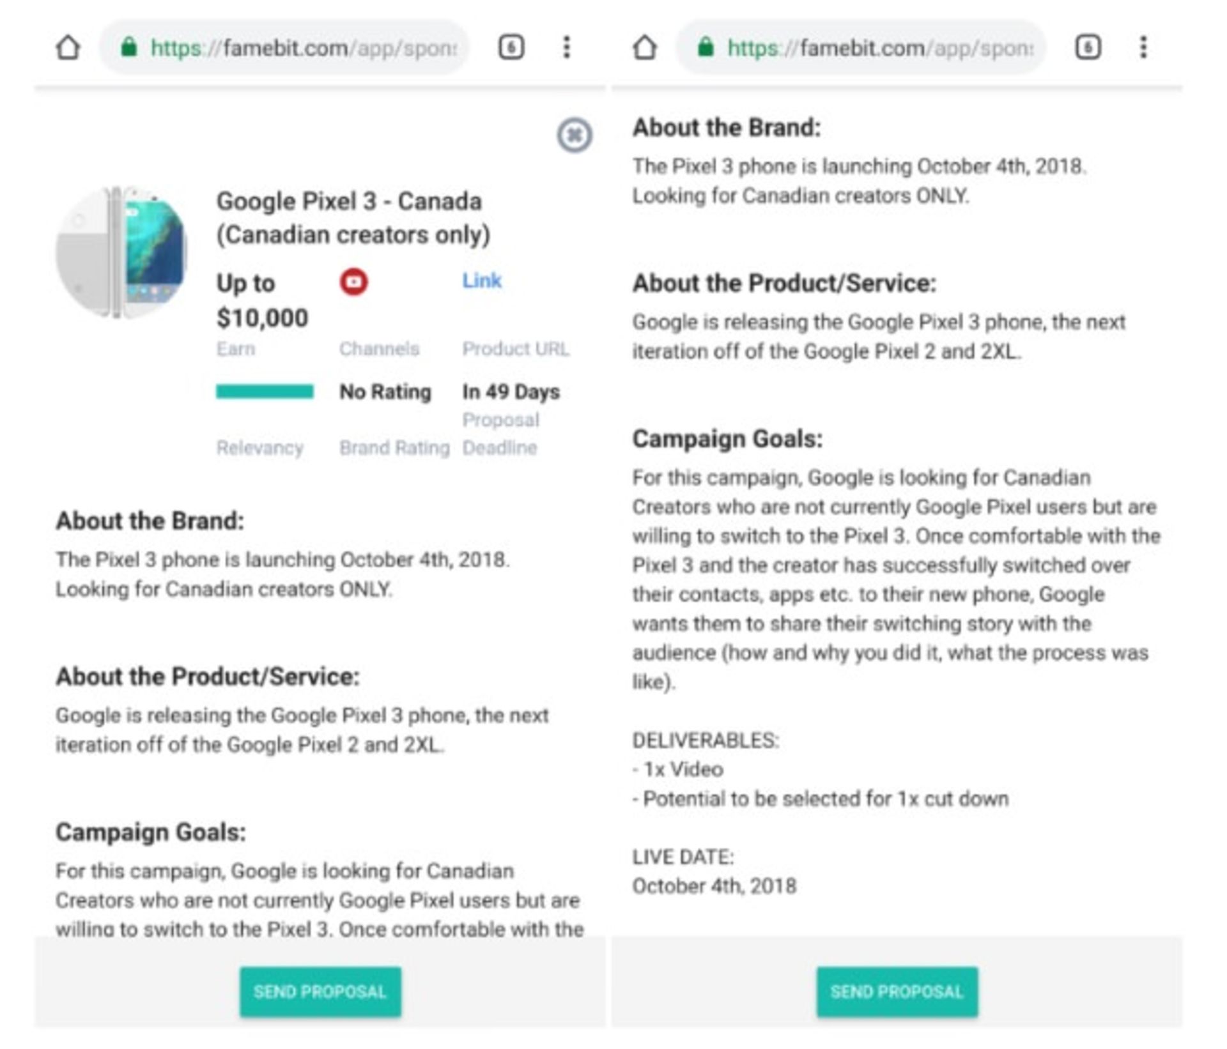Click the green padlock in the left address bar
Screen dimensions: 1227x1049
coord(129,47)
